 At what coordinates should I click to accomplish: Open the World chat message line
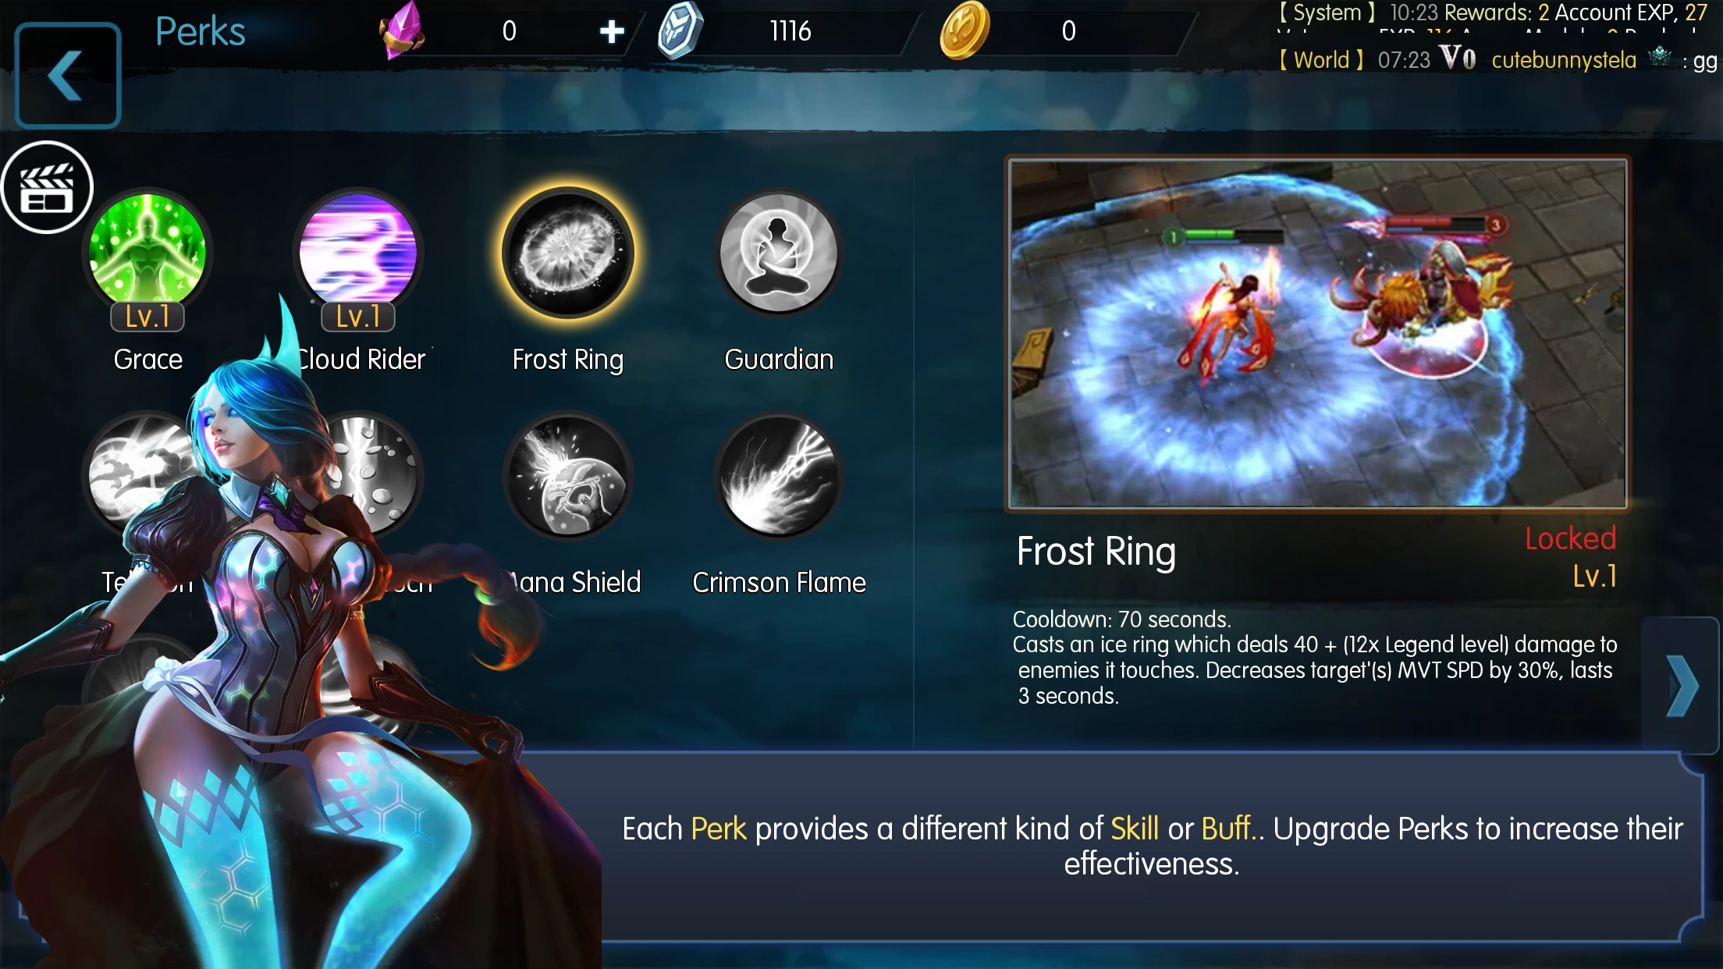[x=1498, y=59]
